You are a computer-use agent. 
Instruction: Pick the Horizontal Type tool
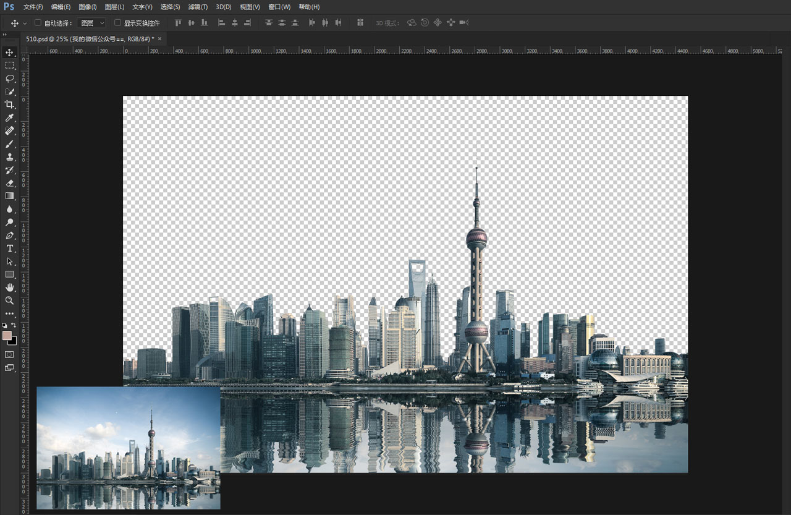pyautogui.click(x=9, y=248)
